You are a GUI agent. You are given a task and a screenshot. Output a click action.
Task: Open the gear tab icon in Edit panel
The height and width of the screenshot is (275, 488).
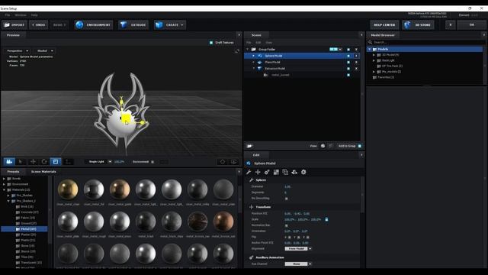(x=303, y=172)
